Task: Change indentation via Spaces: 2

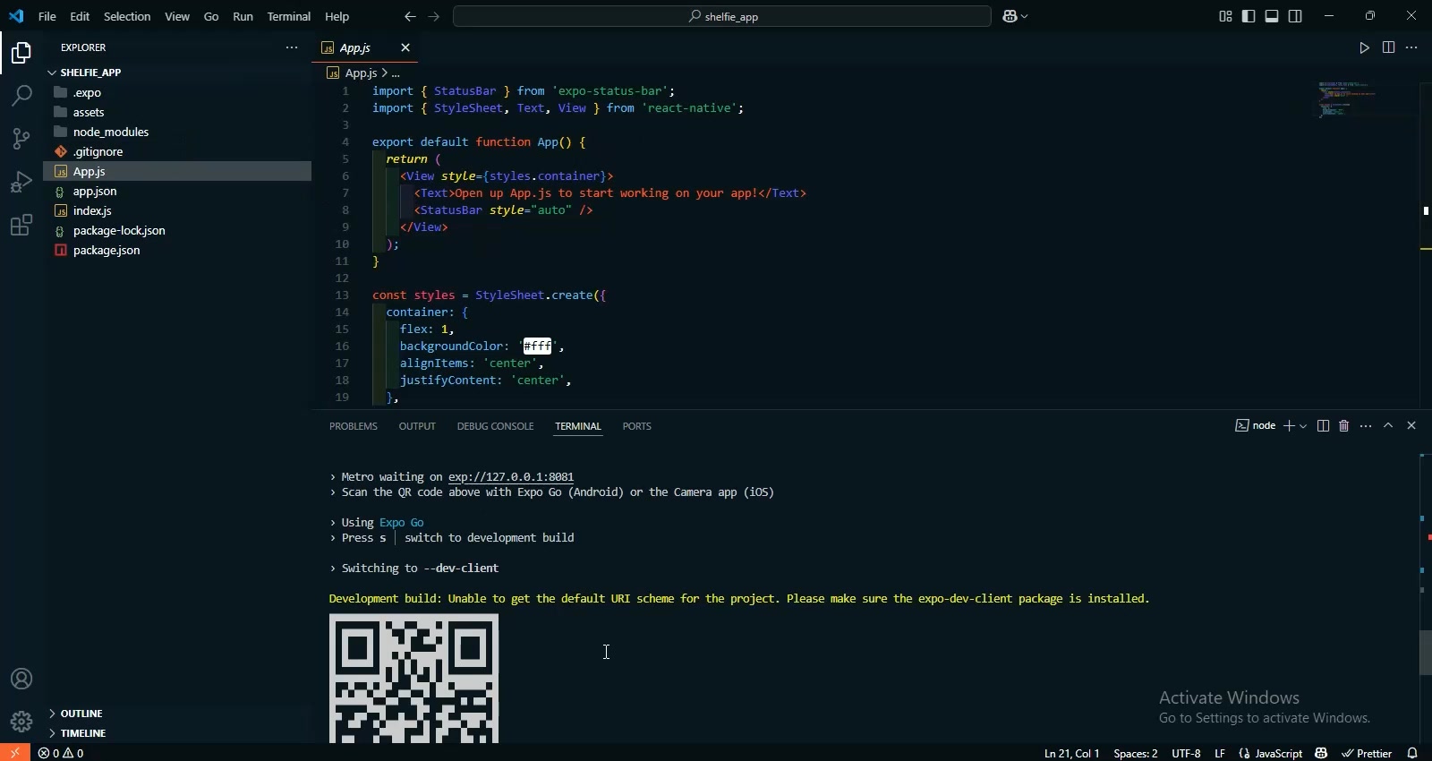Action: 1136,754
